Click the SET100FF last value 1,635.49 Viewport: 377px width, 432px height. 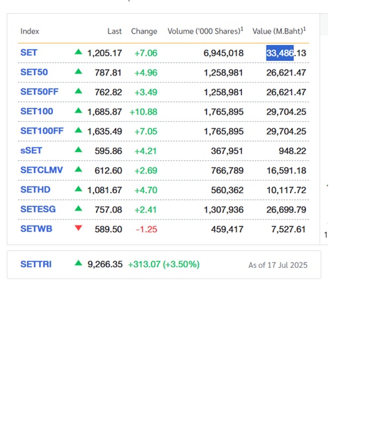tap(105, 131)
